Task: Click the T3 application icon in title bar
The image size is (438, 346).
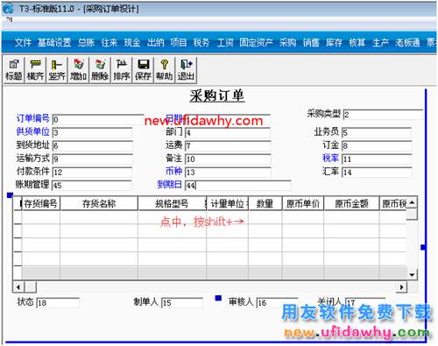Action: click(x=8, y=8)
